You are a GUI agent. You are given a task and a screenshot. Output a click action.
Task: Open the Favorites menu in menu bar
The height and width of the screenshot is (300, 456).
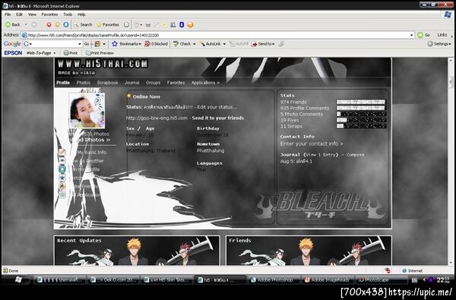tap(49, 14)
